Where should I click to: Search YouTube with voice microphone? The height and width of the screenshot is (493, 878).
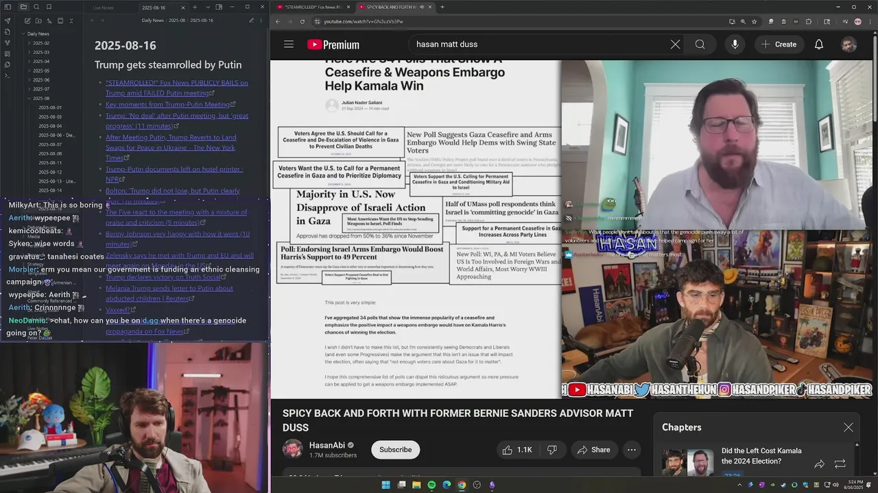(x=735, y=45)
